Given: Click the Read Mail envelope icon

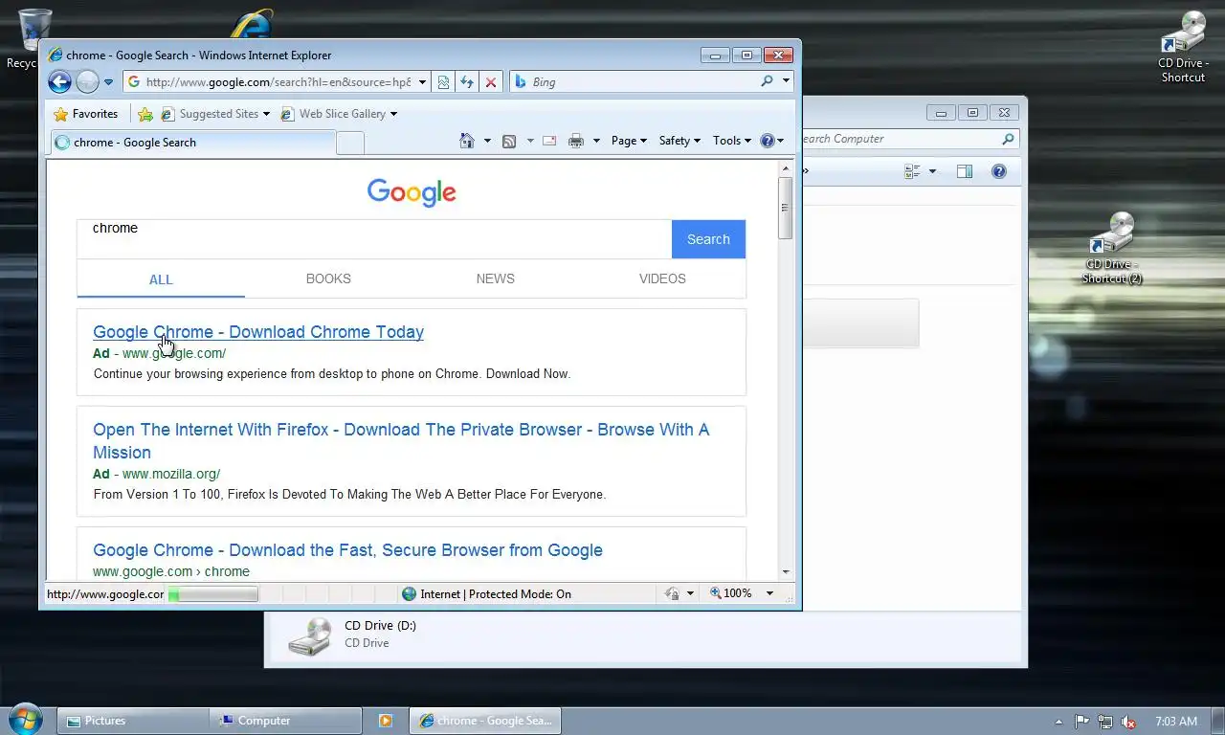Looking at the screenshot, I should click(x=549, y=141).
